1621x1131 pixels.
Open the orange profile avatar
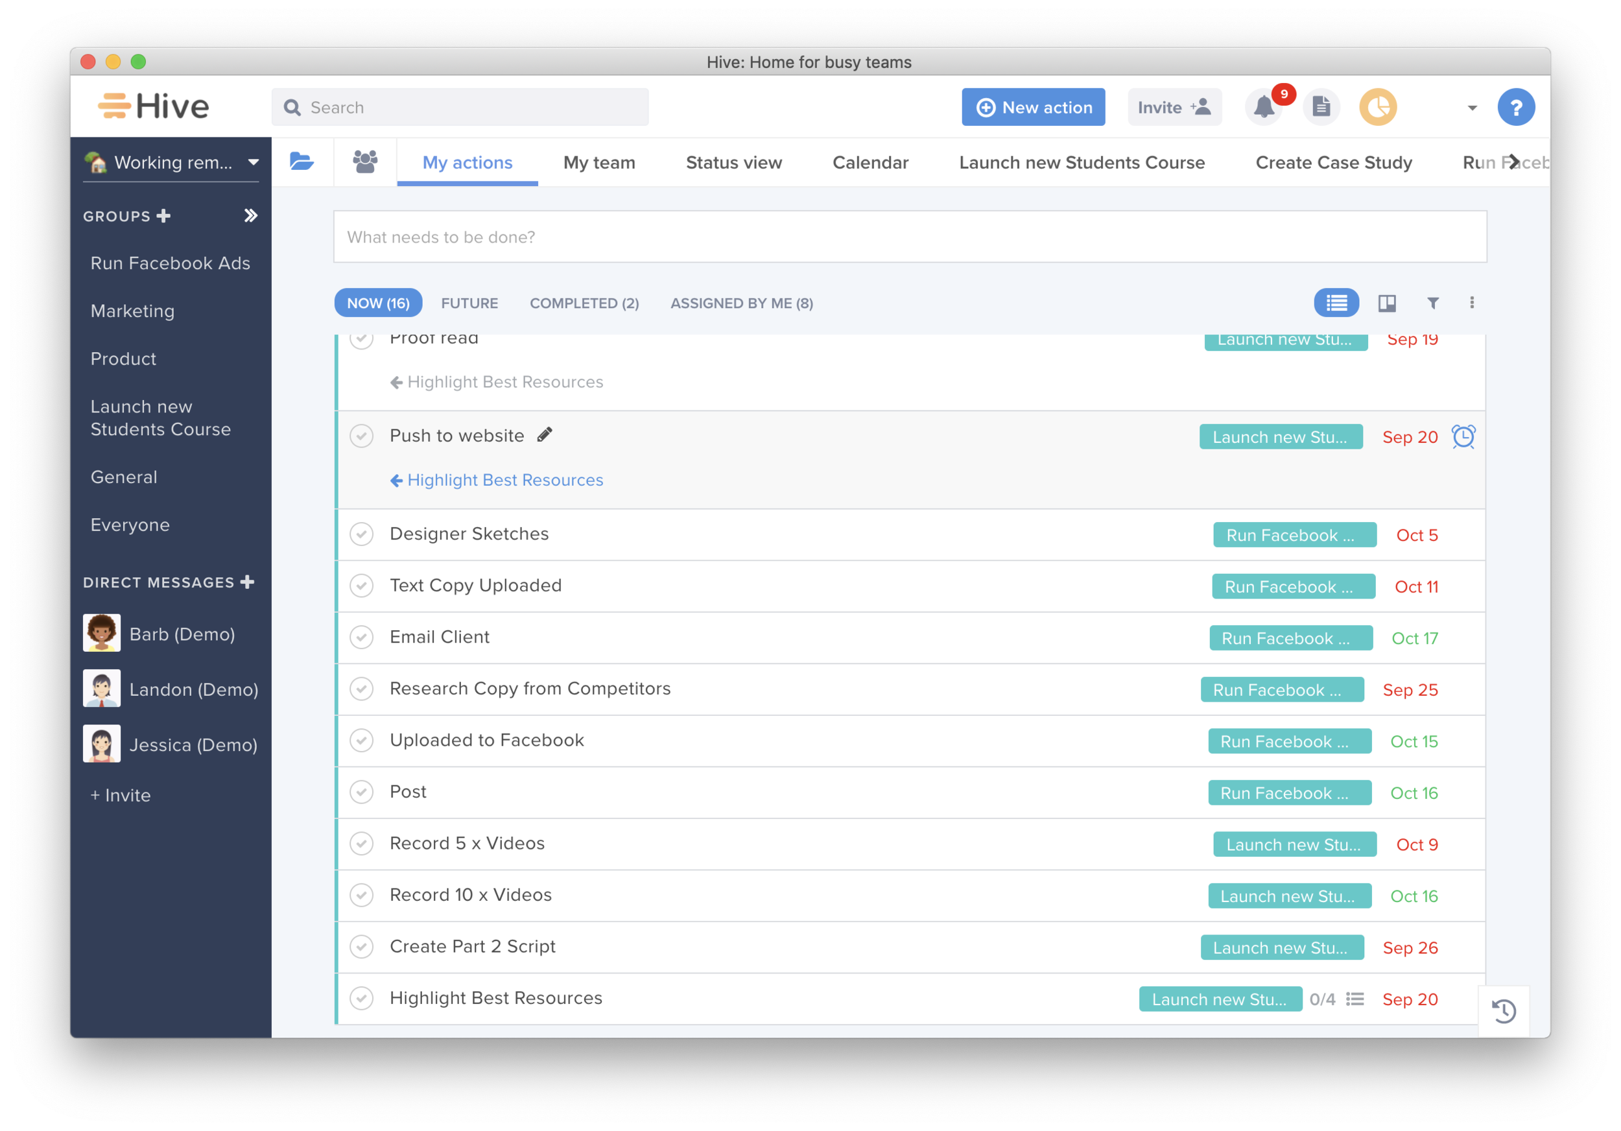[1377, 107]
